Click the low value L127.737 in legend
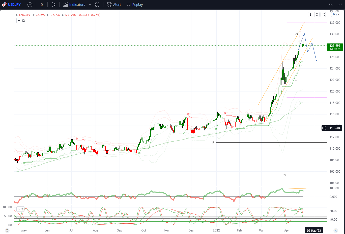This screenshot has height=234, width=345. pyautogui.click(x=54, y=15)
